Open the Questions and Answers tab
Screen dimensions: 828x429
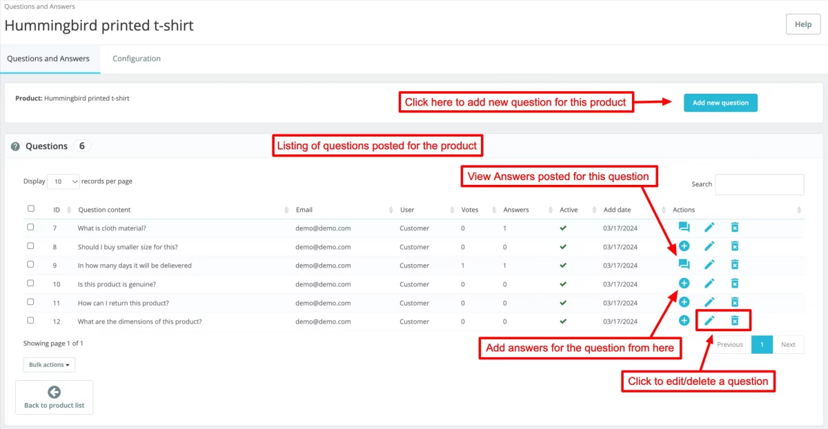pyautogui.click(x=50, y=59)
